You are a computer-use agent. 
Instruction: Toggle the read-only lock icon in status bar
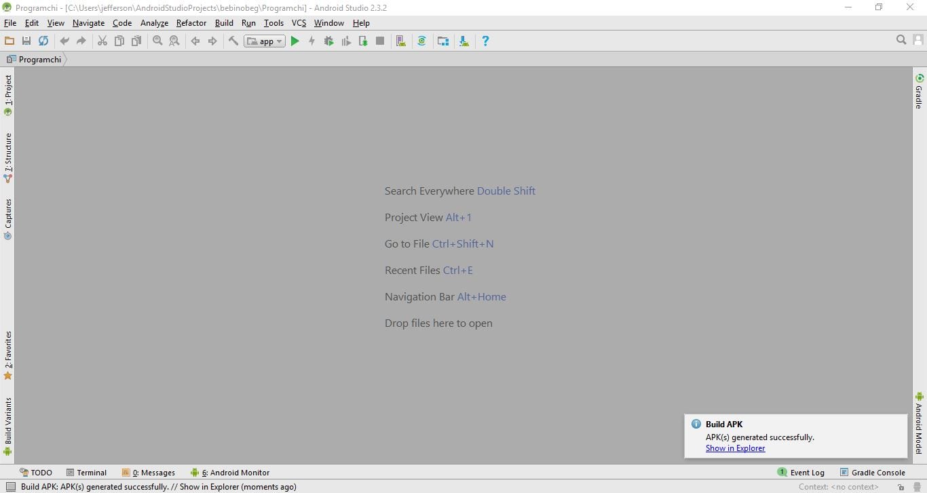pyautogui.click(x=901, y=487)
